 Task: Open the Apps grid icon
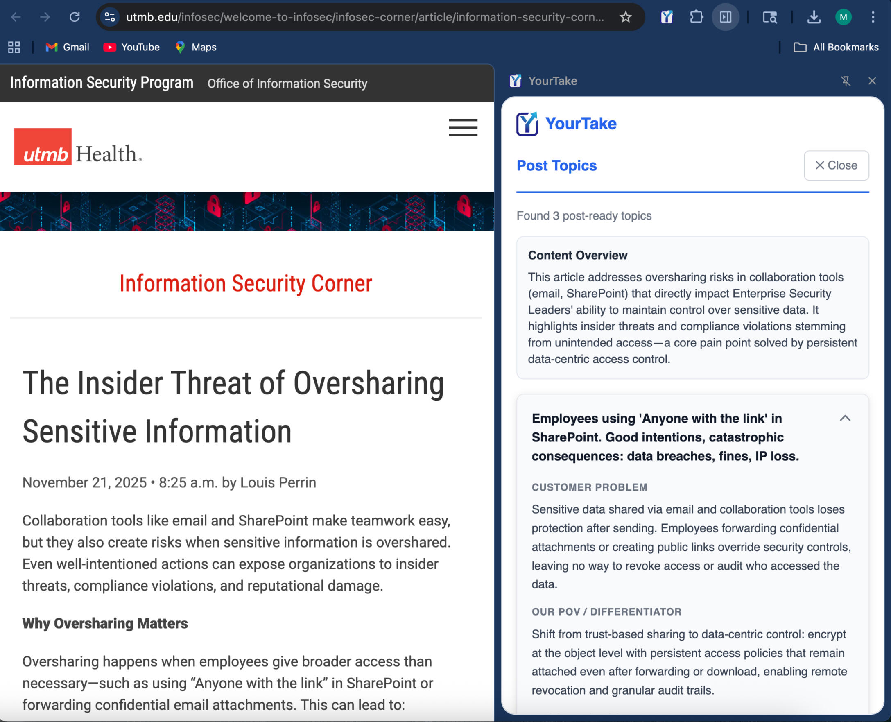coord(14,48)
